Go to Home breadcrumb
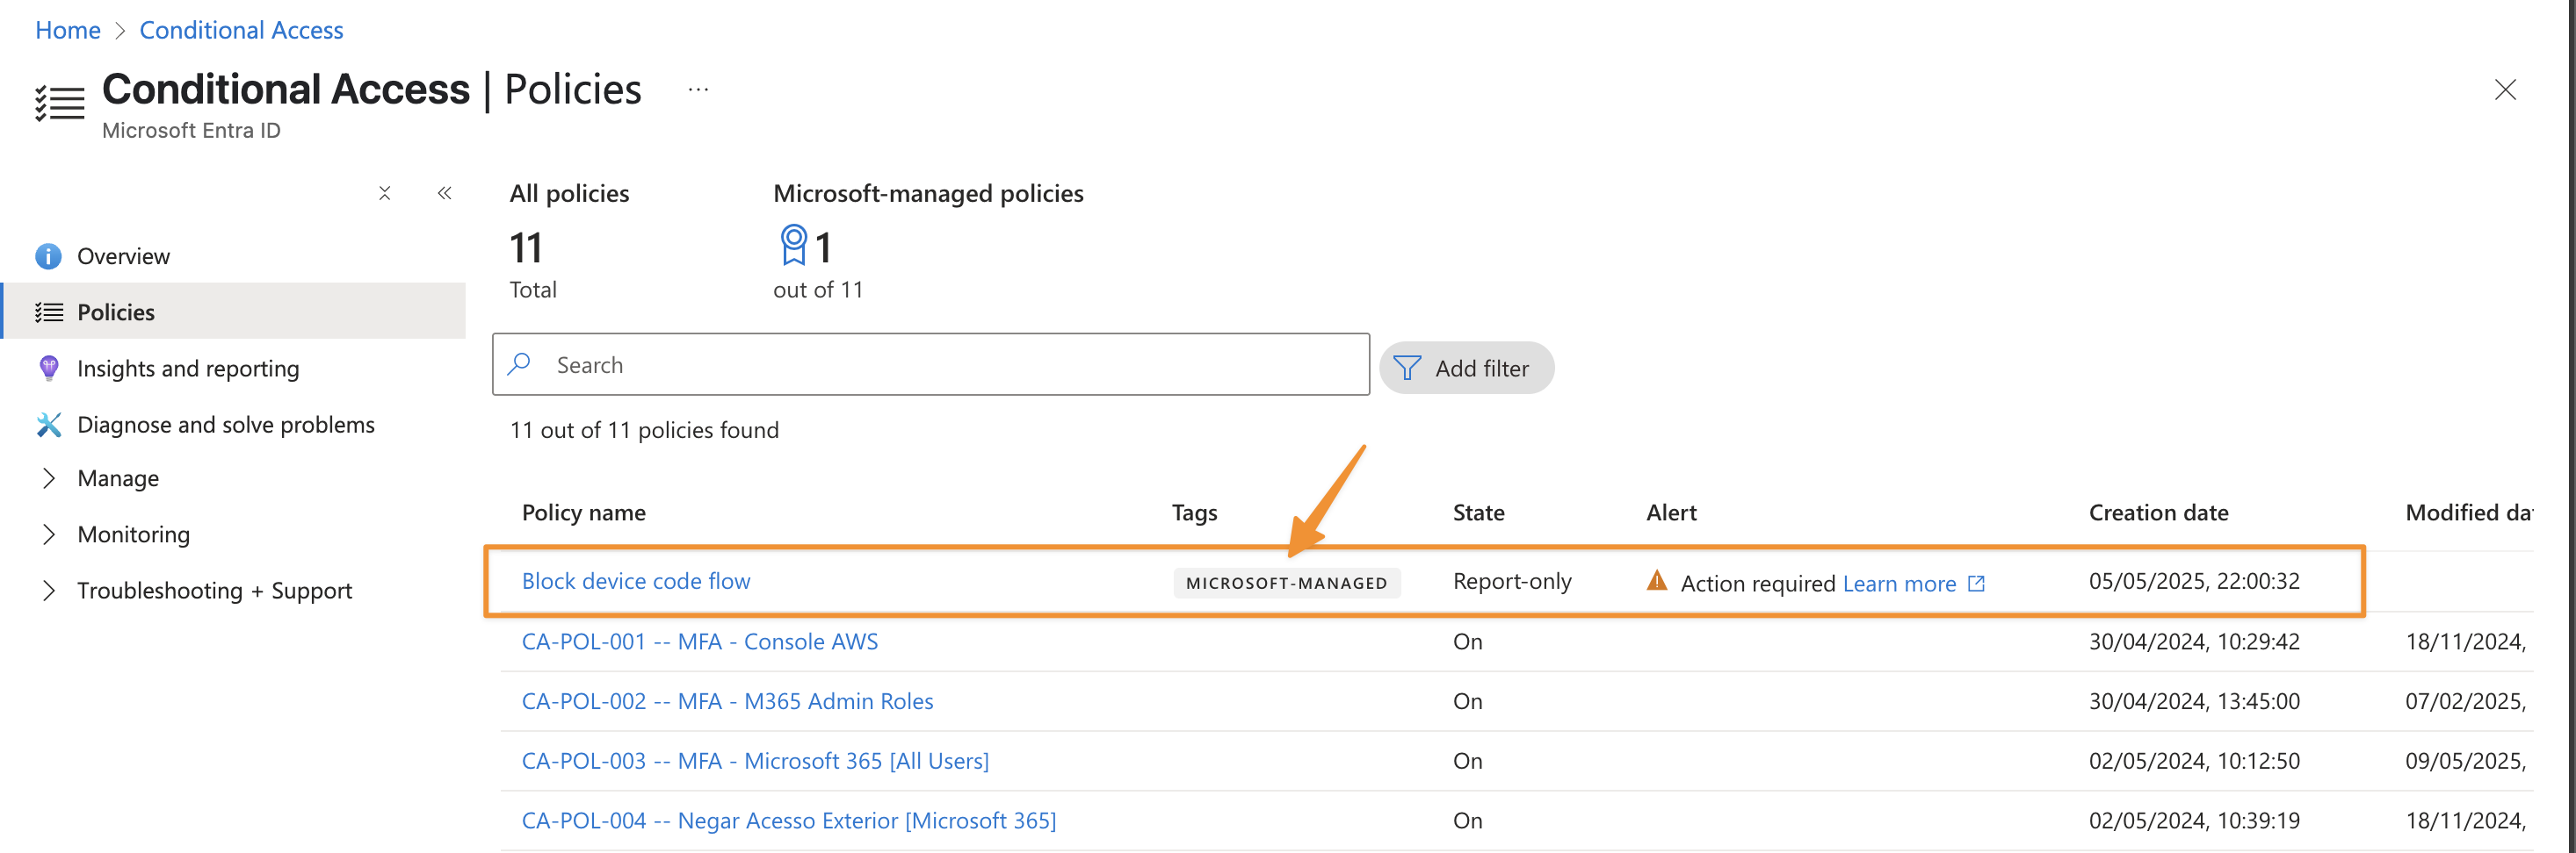 68,30
